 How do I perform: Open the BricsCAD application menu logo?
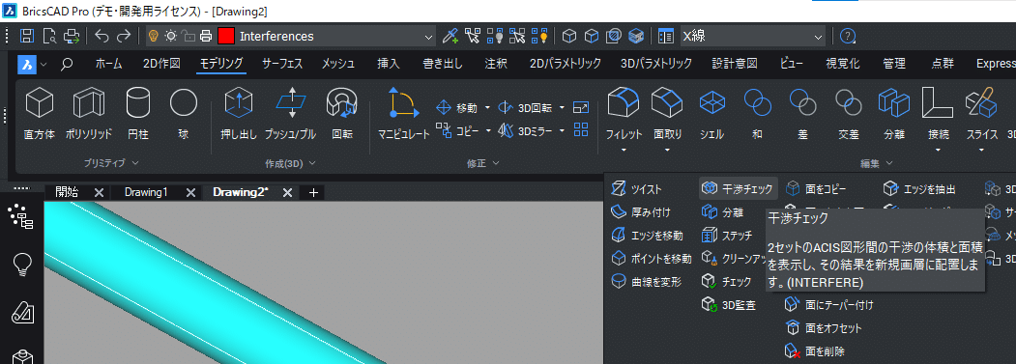[x=27, y=64]
